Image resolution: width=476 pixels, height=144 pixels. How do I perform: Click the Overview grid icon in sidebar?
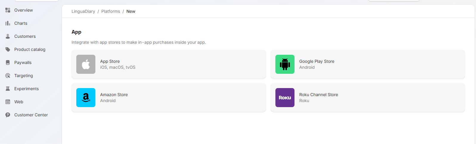click(8, 10)
